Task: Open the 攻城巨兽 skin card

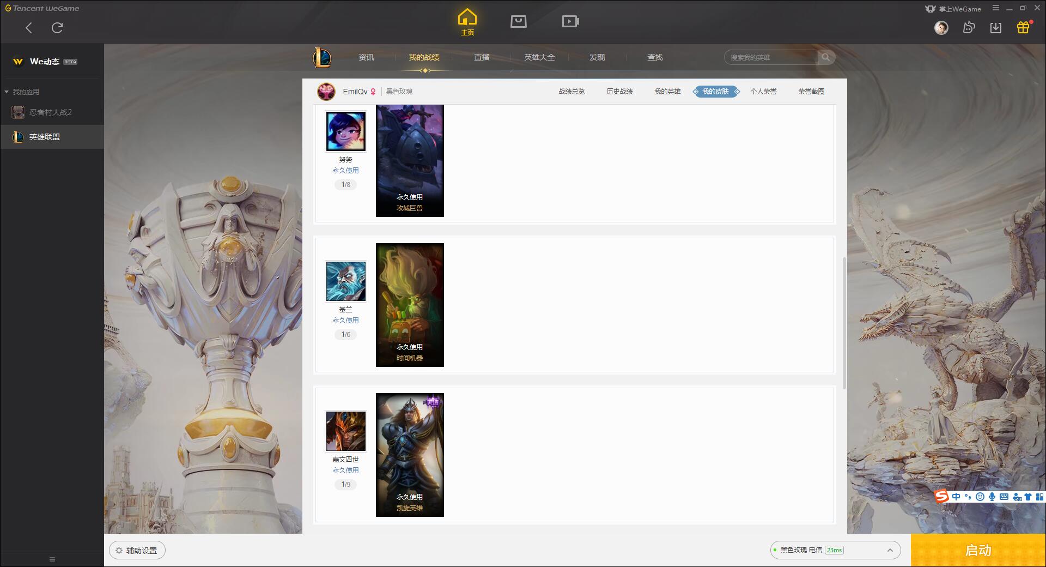Action: point(410,161)
